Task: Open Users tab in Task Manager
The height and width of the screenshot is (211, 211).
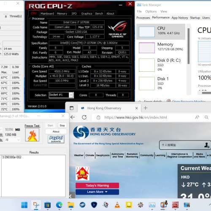Action: tap(206, 18)
